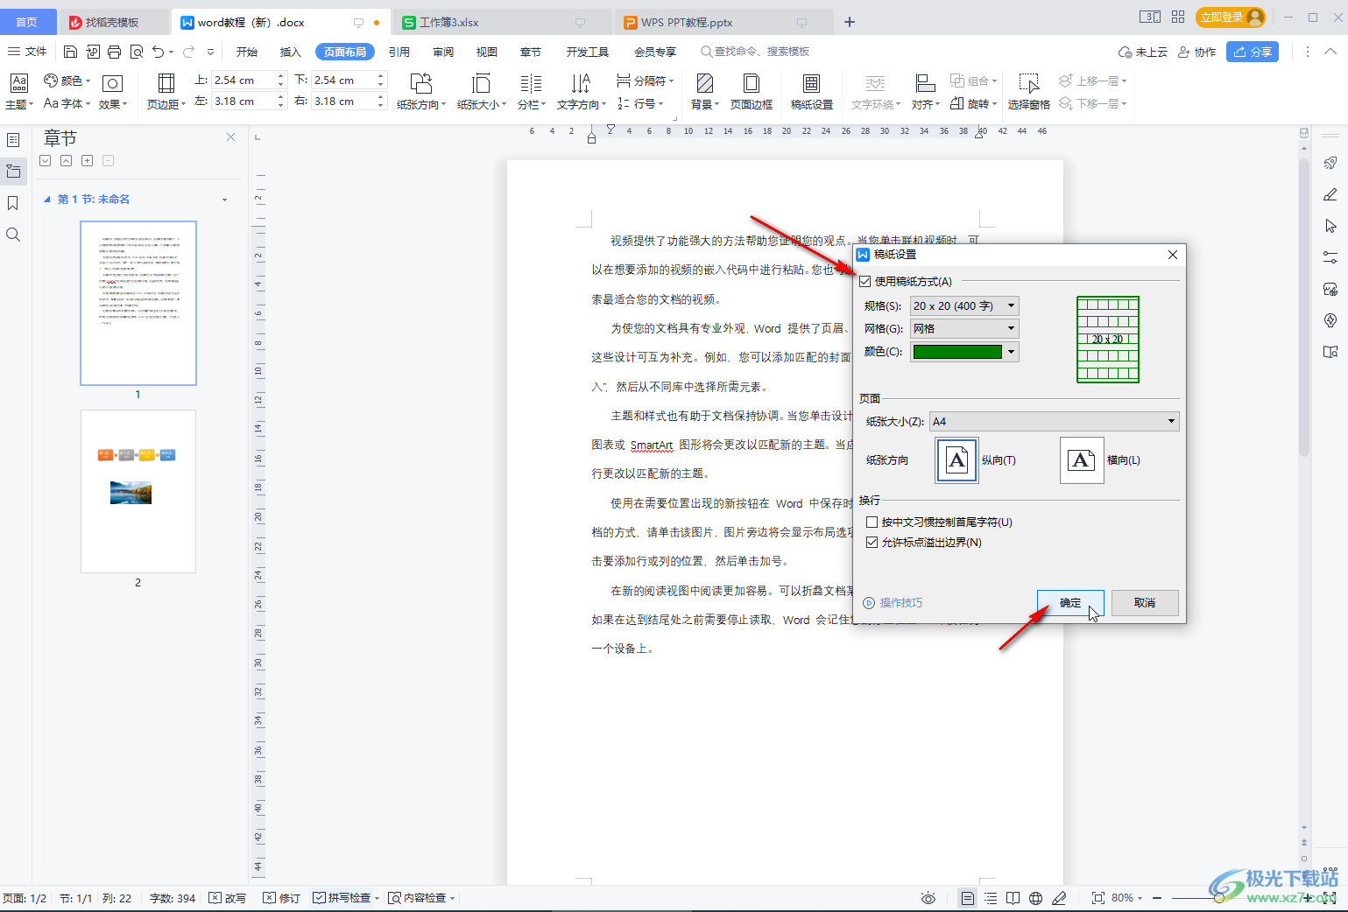
Task: Open the 审阅 ribbon tab
Action: [443, 52]
